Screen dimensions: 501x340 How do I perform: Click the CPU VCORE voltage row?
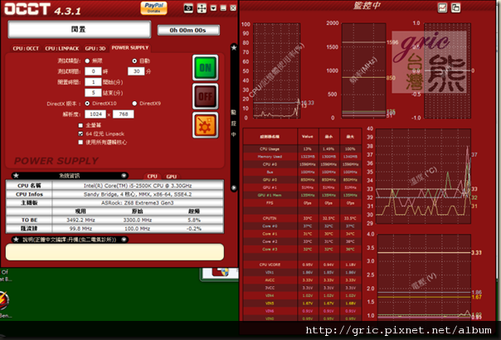pyautogui.click(x=302, y=265)
